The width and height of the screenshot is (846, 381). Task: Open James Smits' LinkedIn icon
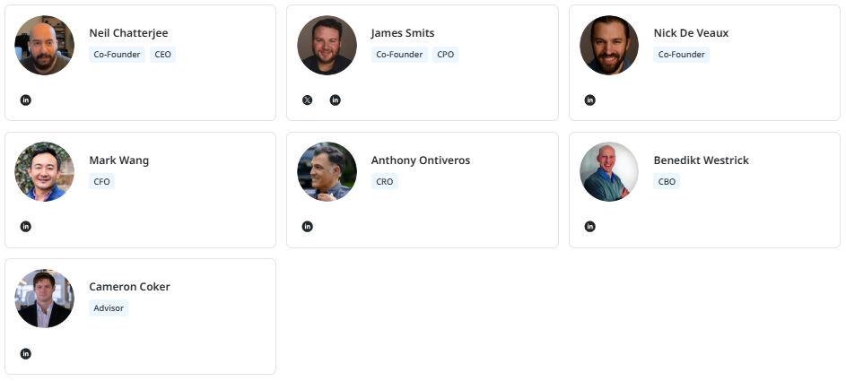click(336, 100)
